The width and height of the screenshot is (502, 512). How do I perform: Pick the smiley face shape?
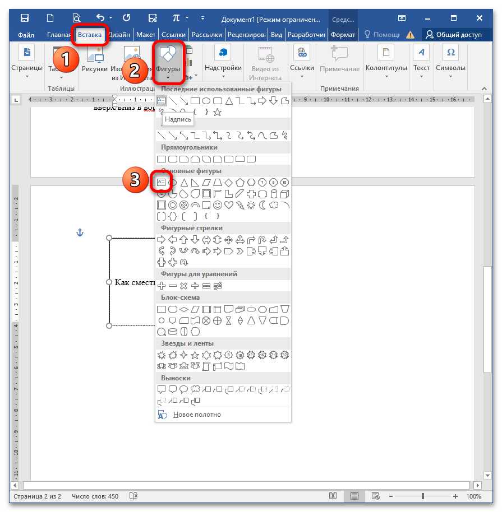[218, 206]
